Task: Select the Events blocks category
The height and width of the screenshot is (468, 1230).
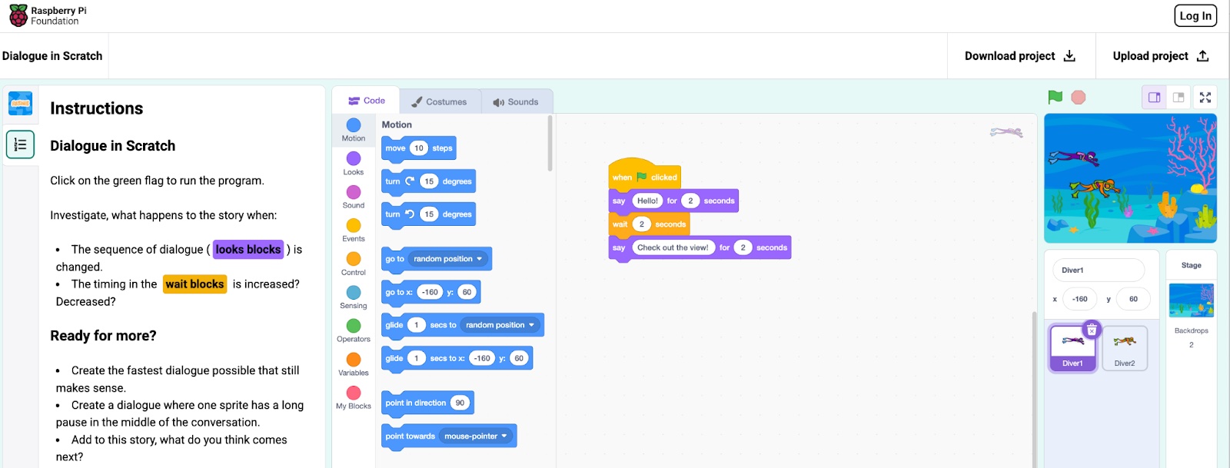Action: click(x=354, y=230)
